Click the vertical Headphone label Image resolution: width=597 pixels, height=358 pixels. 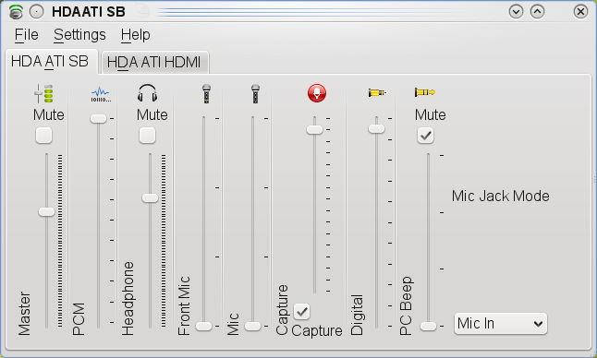(128, 298)
